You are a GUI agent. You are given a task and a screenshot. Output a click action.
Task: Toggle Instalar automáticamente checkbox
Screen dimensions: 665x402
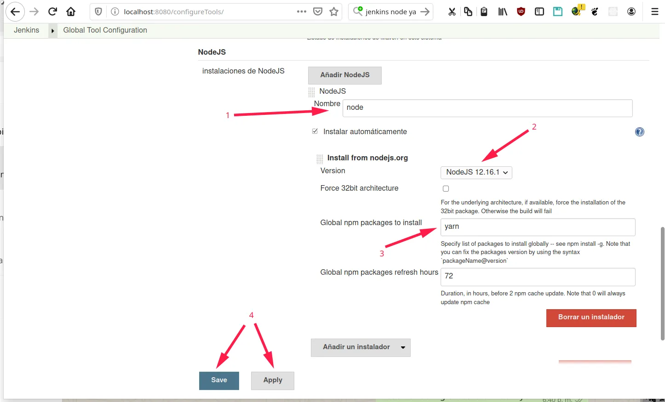315,131
